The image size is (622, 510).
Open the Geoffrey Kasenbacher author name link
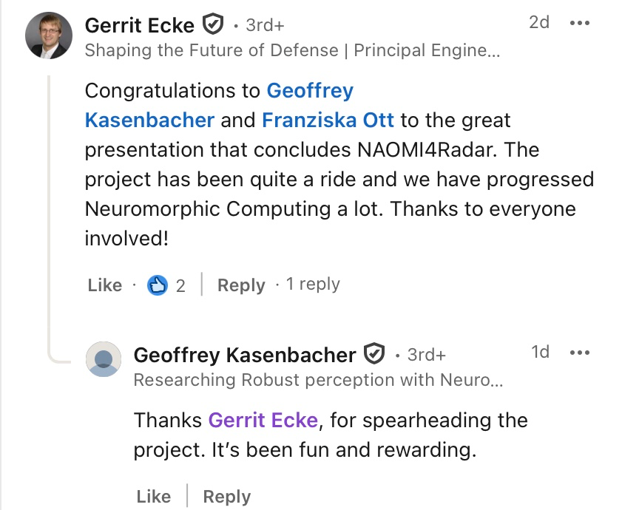point(245,355)
